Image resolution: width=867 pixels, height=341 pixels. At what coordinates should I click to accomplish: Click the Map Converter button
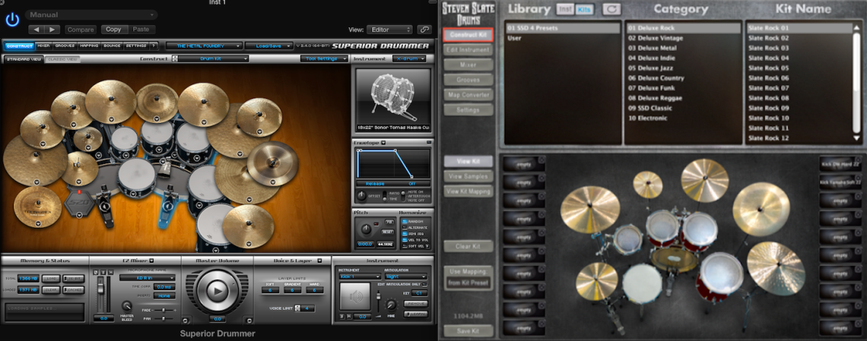click(x=468, y=95)
